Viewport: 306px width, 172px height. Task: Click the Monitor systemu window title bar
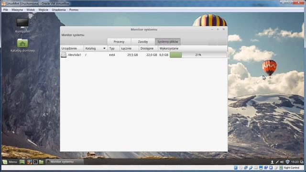(144, 30)
